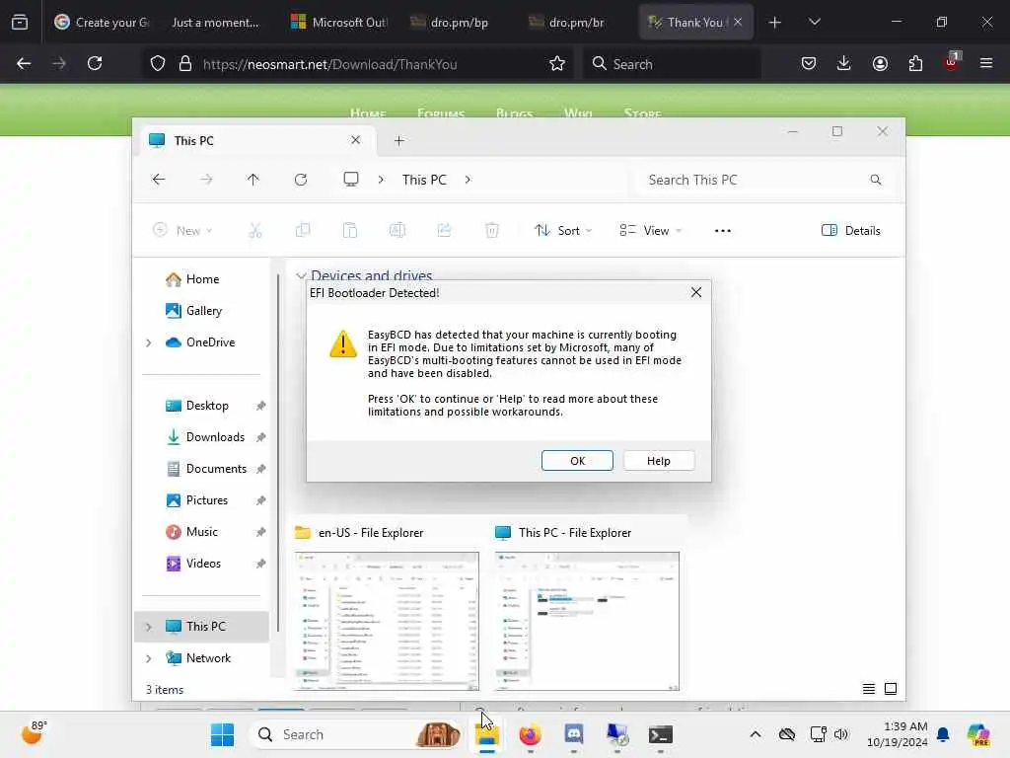The image size is (1010, 758).
Task: Switch to details list view icon
Action: (x=869, y=689)
